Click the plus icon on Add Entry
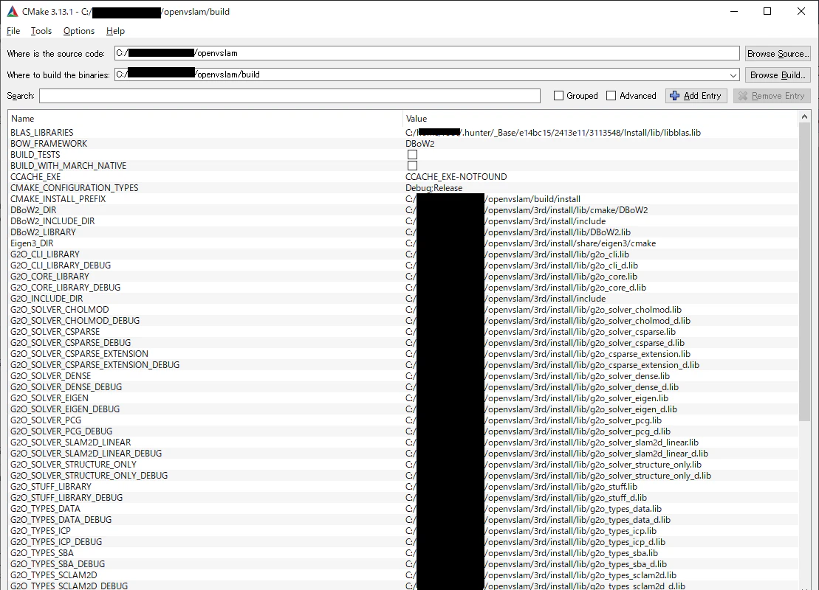This screenshot has width=819, height=590. pyautogui.click(x=675, y=96)
